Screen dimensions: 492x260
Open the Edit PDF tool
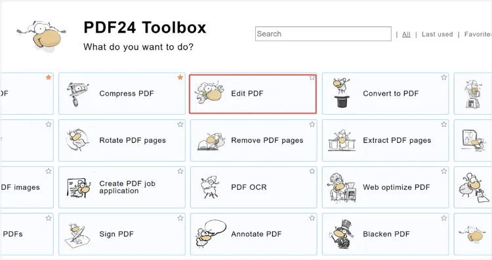(253, 94)
